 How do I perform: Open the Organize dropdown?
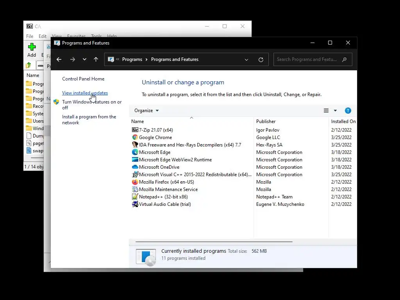[x=146, y=111]
